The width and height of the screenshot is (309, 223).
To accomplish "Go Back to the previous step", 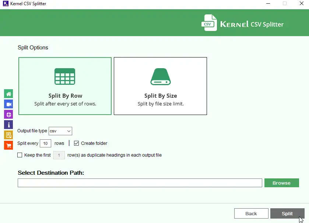I will tap(251, 213).
